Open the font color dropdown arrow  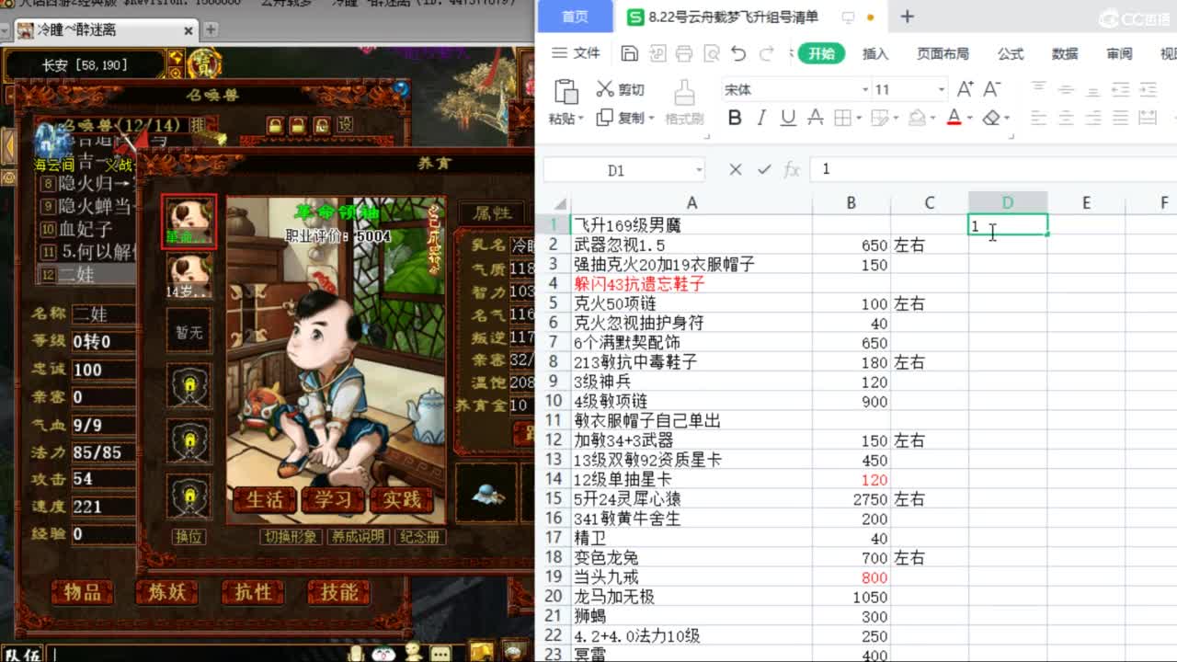point(970,119)
